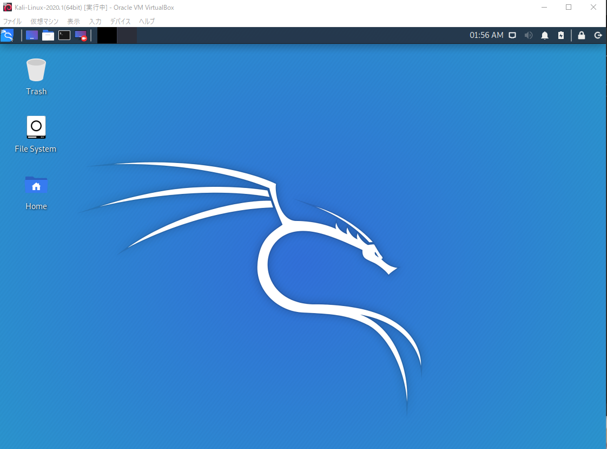Open the 仮想マシン menu
The height and width of the screenshot is (449, 607).
tap(44, 21)
